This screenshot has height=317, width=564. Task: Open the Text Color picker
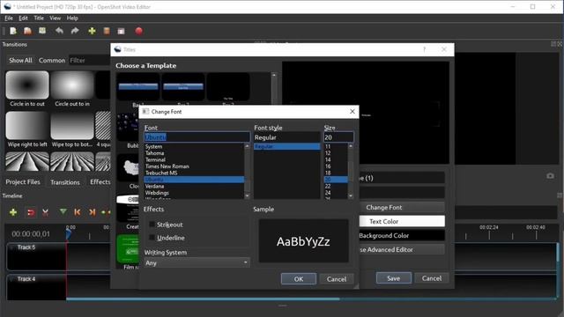click(402, 221)
